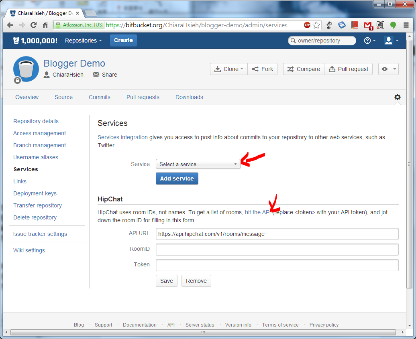Image resolution: width=416 pixels, height=339 pixels.
Task: Follow the Services integration link
Action: [x=122, y=137]
